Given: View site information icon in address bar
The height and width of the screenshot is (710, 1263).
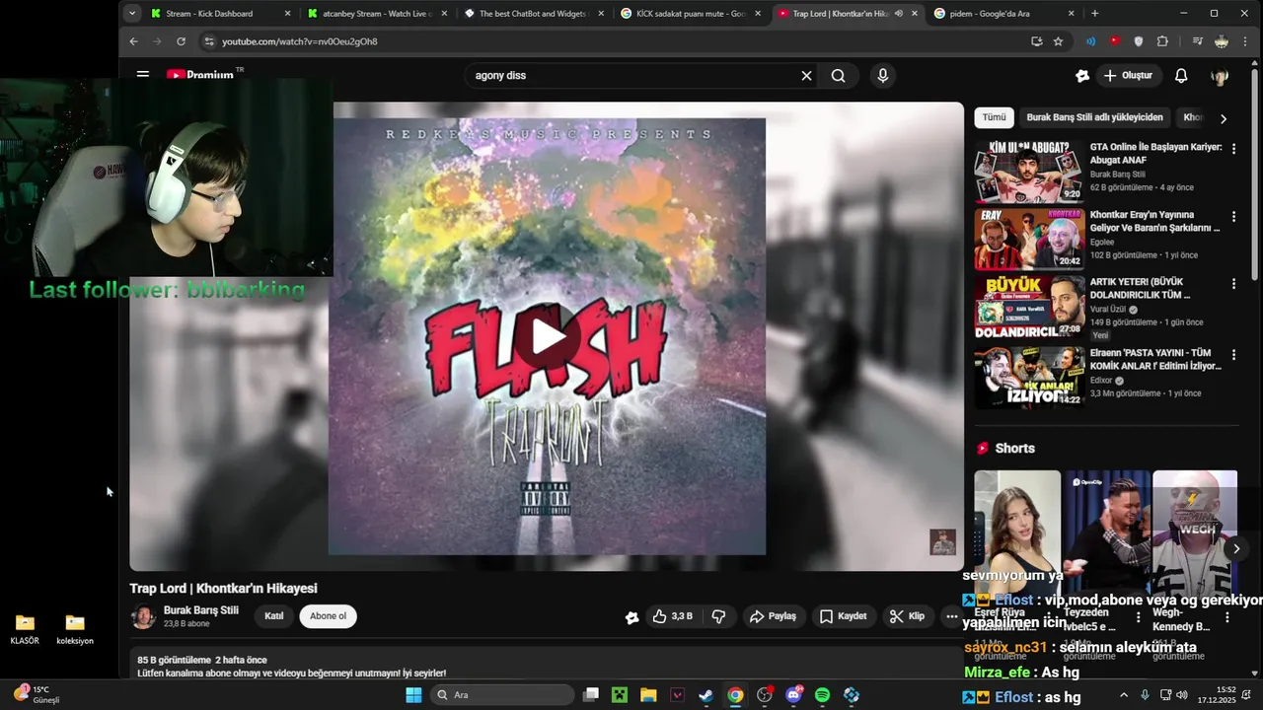Looking at the screenshot, I should pyautogui.click(x=207, y=41).
